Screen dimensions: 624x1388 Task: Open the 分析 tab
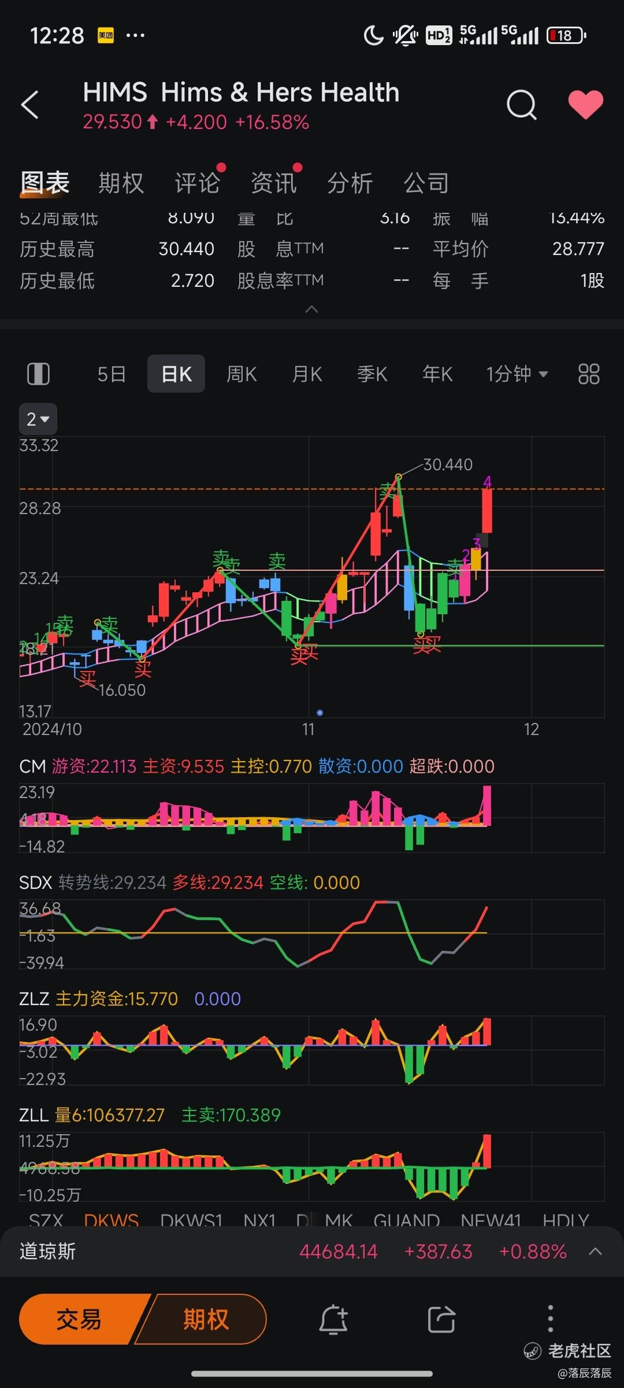click(350, 183)
